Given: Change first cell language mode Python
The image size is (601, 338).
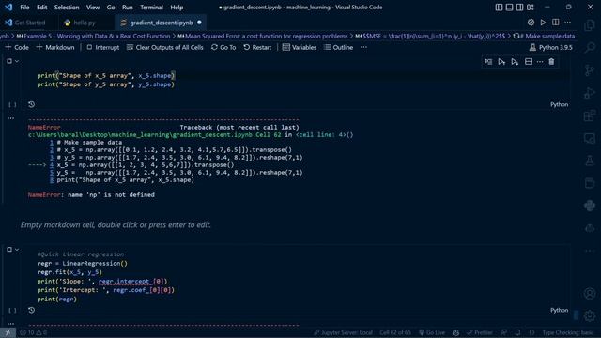Looking at the screenshot, I should click(x=560, y=104).
